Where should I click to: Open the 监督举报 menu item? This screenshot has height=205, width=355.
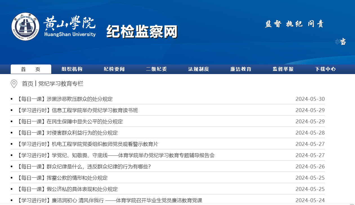coord(283,69)
